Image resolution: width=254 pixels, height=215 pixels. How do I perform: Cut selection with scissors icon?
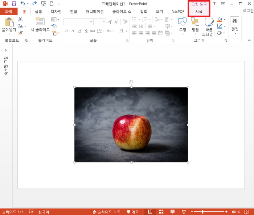click(20, 20)
